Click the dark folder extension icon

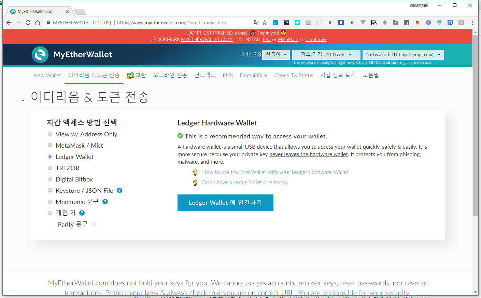(x=396, y=23)
